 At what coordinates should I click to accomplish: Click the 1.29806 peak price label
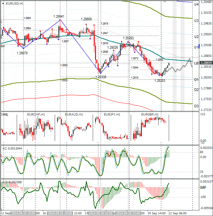87,19
